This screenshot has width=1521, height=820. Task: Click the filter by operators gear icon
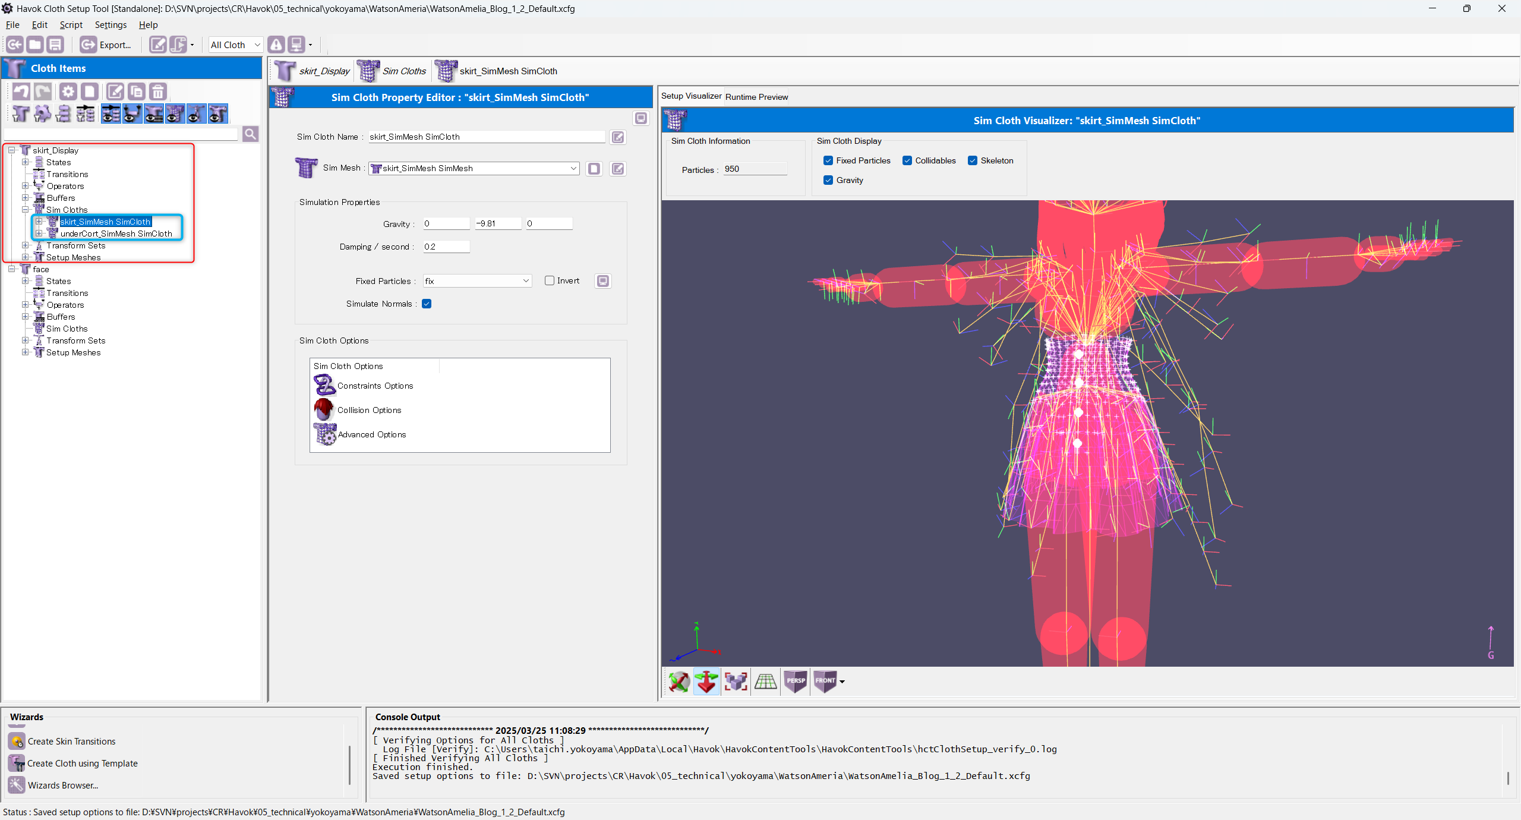42,113
